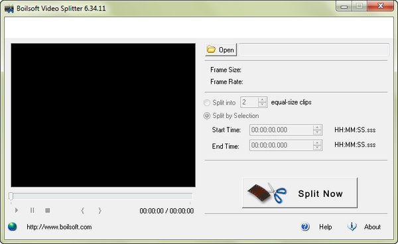Increase the number of equal-size clips
398x244 pixels.
[262, 99]
